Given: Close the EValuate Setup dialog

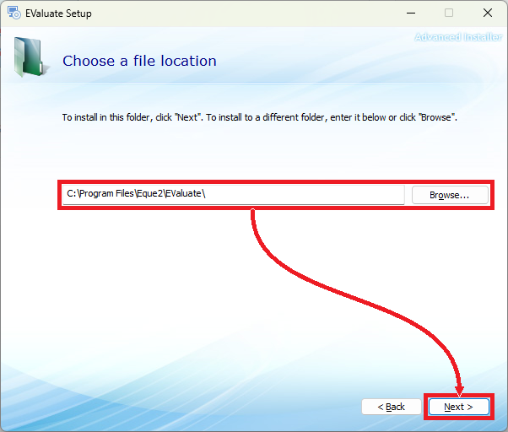Looking at the screenshot, I should (x=488, y=13).
